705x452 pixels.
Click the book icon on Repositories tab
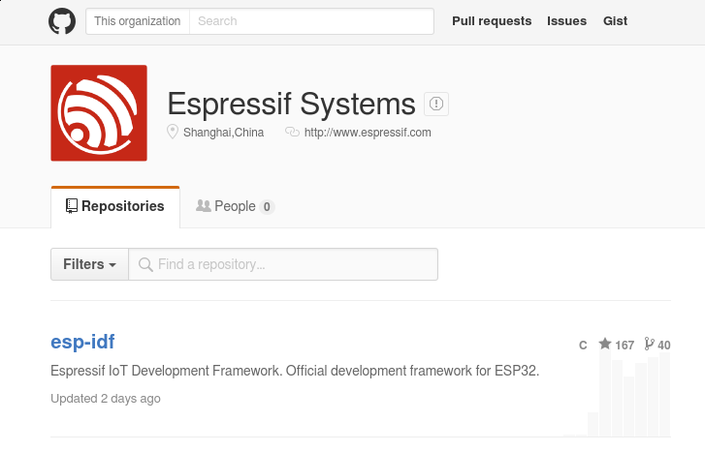(72, 206)
